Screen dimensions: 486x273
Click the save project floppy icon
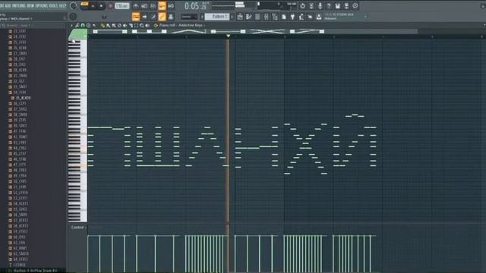pyautogui.click(x=337, y=5)
